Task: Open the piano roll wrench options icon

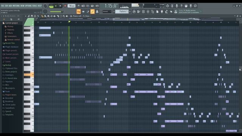Action: click(29, 16)
